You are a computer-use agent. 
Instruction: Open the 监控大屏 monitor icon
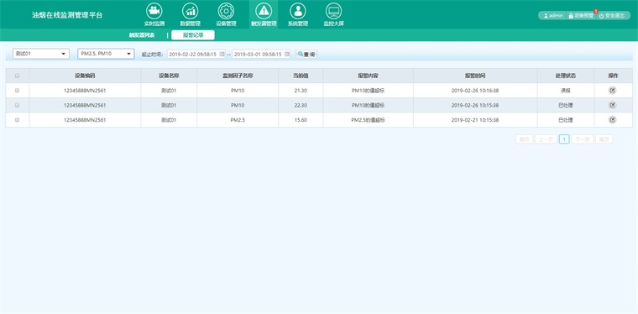333,11
